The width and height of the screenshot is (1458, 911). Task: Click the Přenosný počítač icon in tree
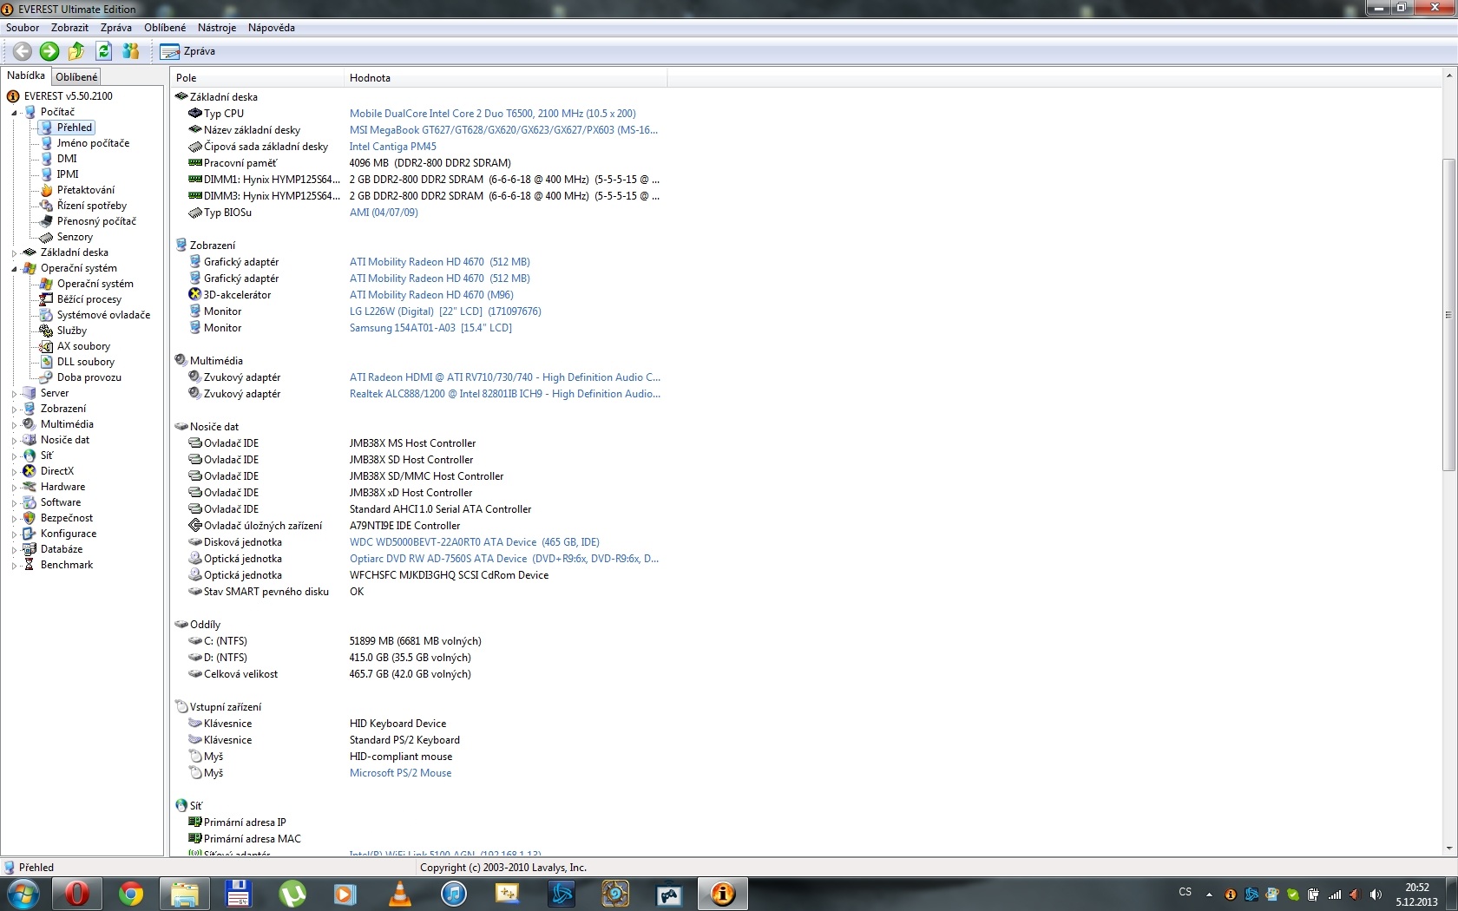click(x=47, y=221)
